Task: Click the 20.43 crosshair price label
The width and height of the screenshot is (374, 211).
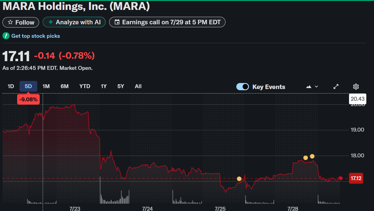Action: [x=357, y=99]
